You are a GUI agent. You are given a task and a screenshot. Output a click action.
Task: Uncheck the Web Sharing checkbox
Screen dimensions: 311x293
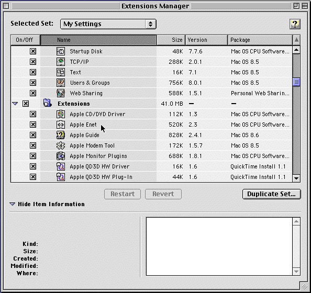point(33,93)
